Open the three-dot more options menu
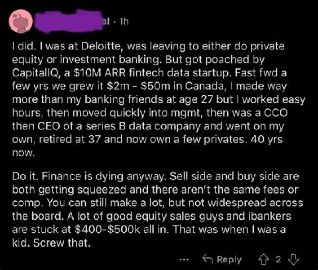318x270 pixels. pyautogui.click(x=186, y=259)
